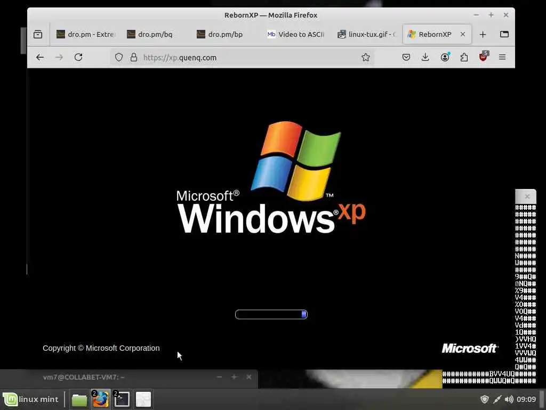This screenshot has width=546, height=410.
Task: Open the Firefox hamburger menu
Action: click(x=502, y=57)
